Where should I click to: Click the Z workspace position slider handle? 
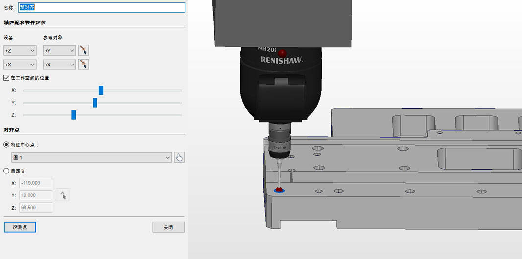pyautogui.click(x=74, y=115)
